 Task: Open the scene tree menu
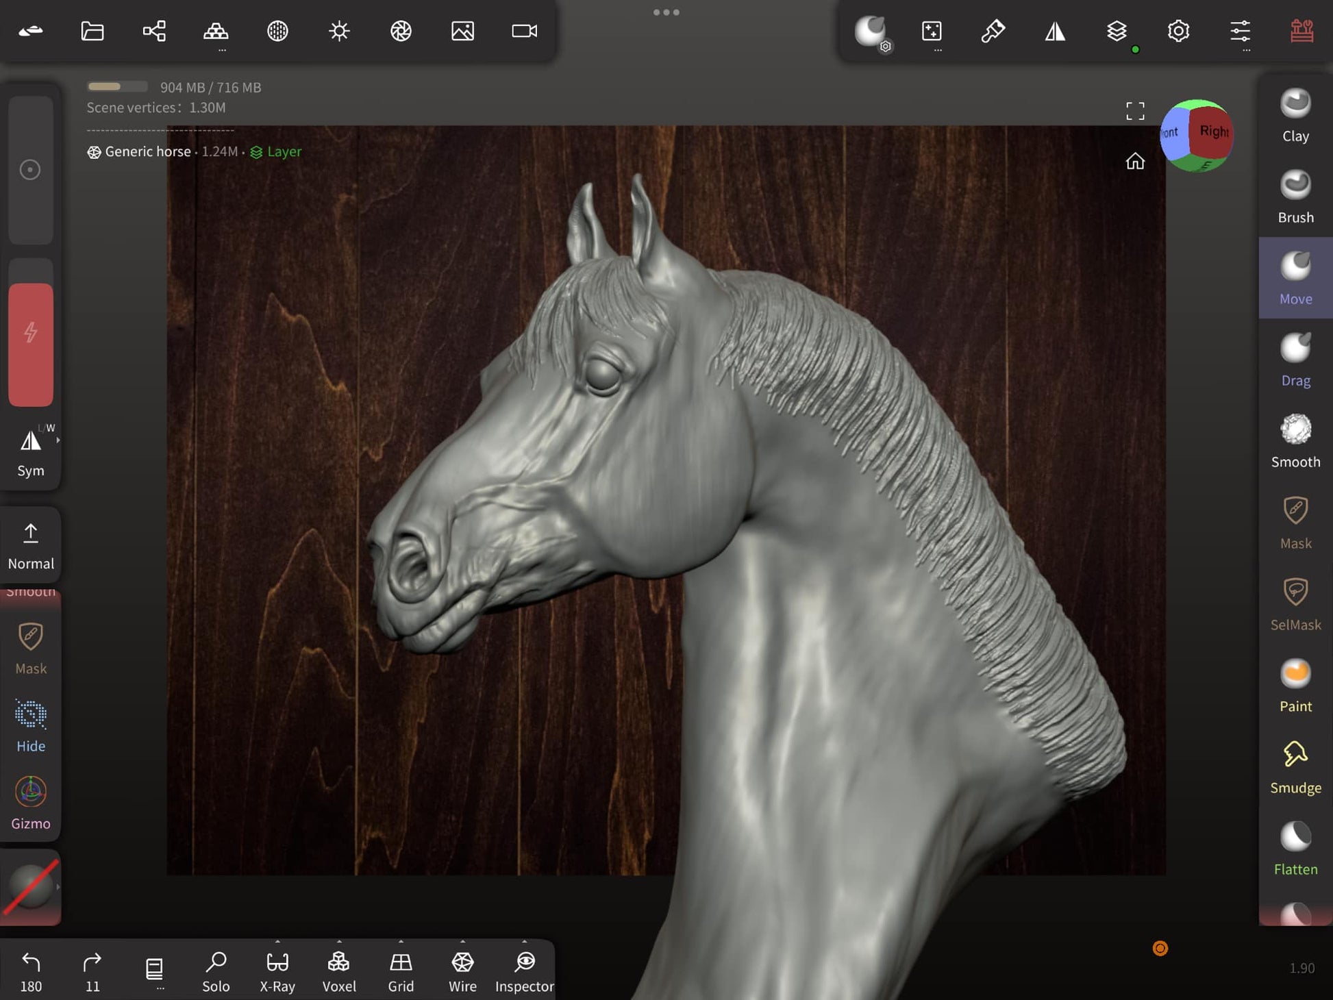point(154,31)
